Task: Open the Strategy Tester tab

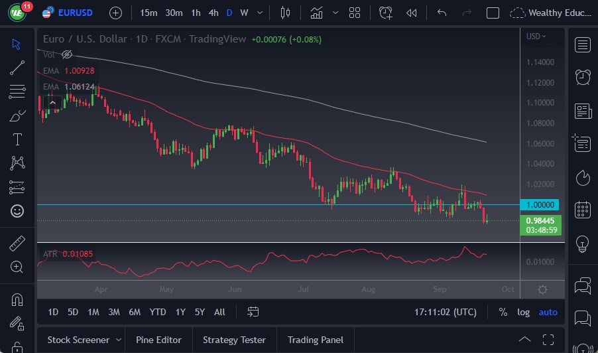Action: pyautogui.click(x=234, y=340)
